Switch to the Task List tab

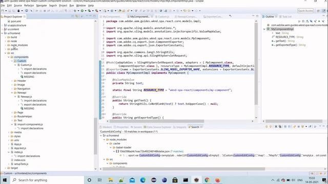coord(285,16)
